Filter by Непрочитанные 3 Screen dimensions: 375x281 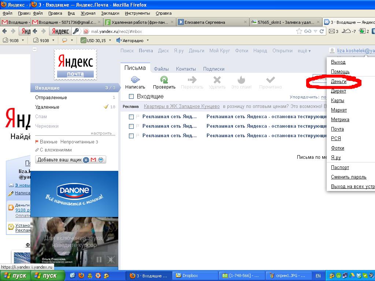pyautogui.click(x=79, y=142)
